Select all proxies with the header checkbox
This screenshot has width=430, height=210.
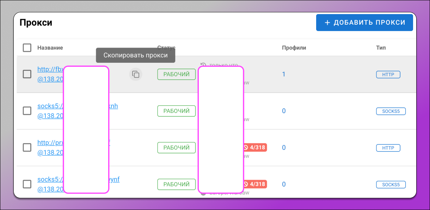27,48
